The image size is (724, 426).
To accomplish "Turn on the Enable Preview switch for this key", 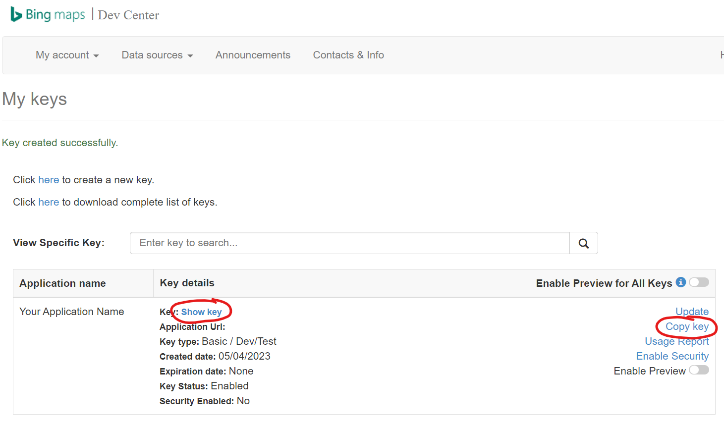I will 699,371.
